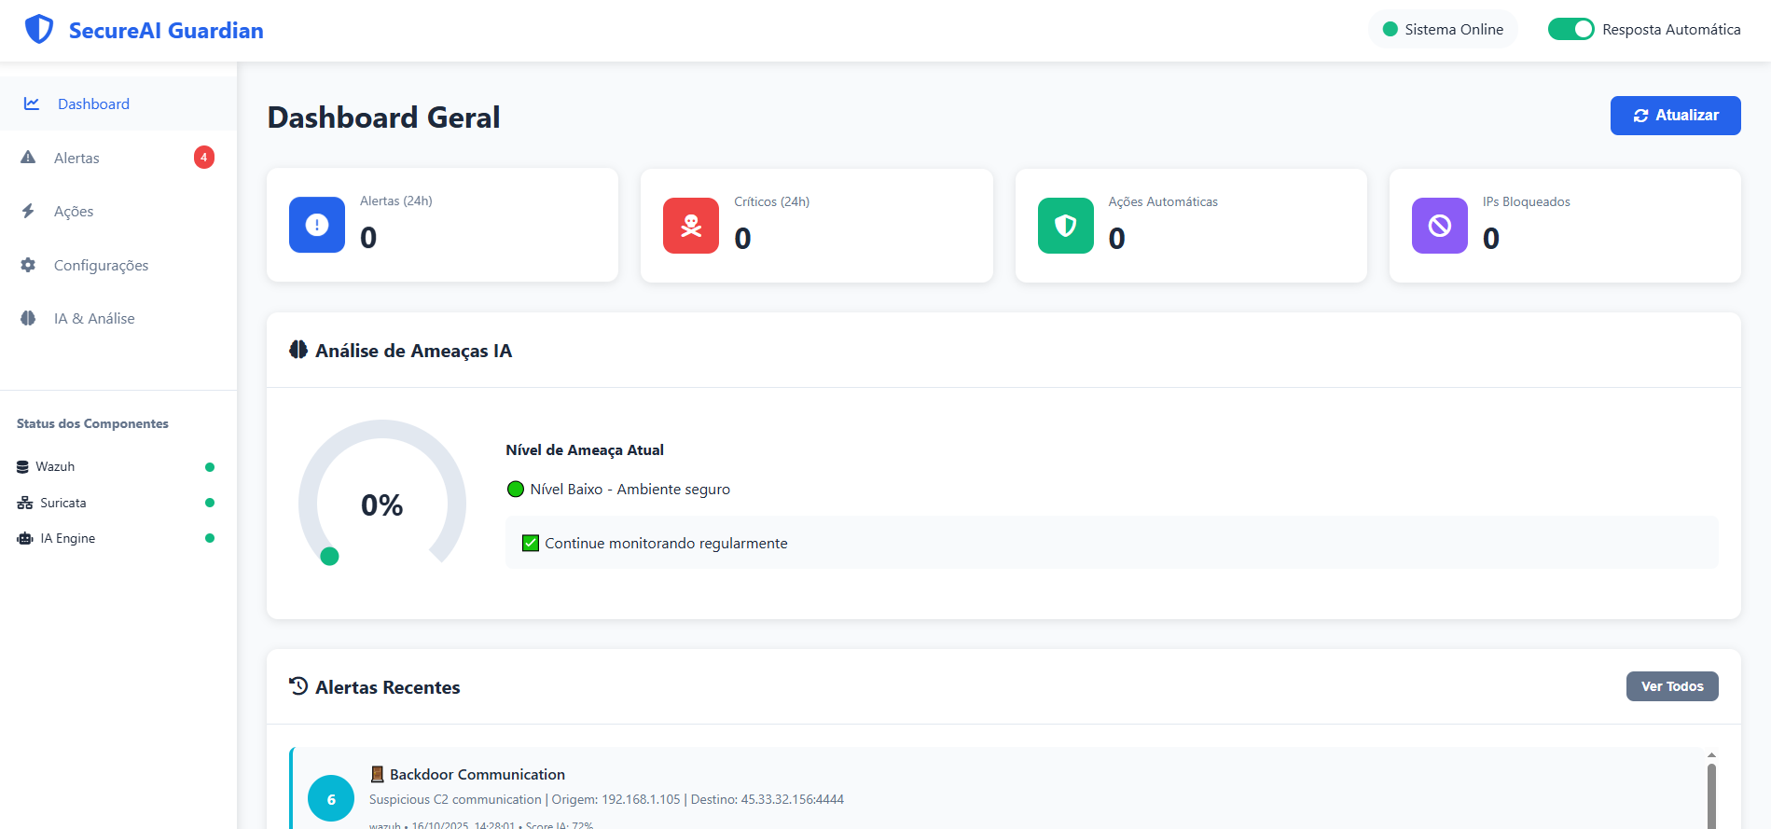Click the Wazuh database icon
Screen dimensions: 1771x829
coord(22,467)
